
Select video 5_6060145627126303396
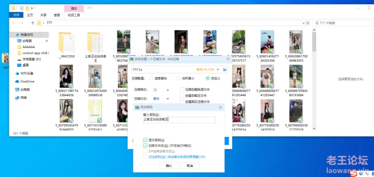267,46
